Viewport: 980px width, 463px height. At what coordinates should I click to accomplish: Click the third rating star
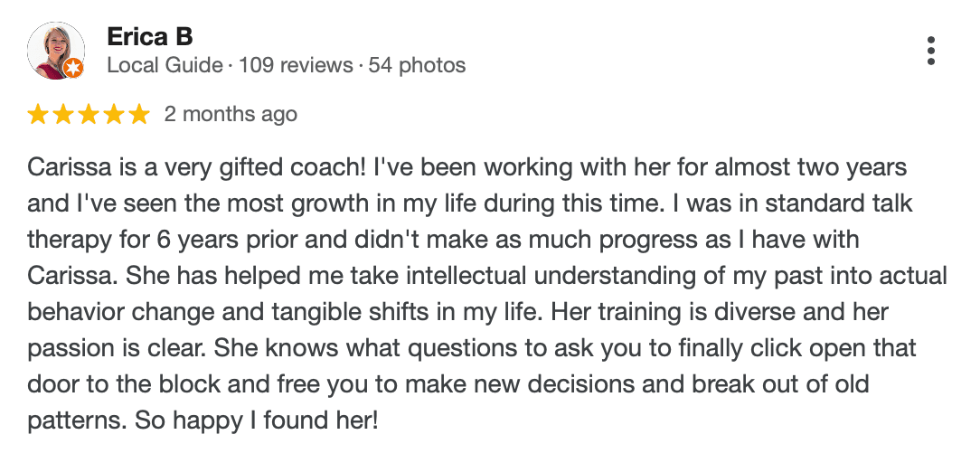89,115
